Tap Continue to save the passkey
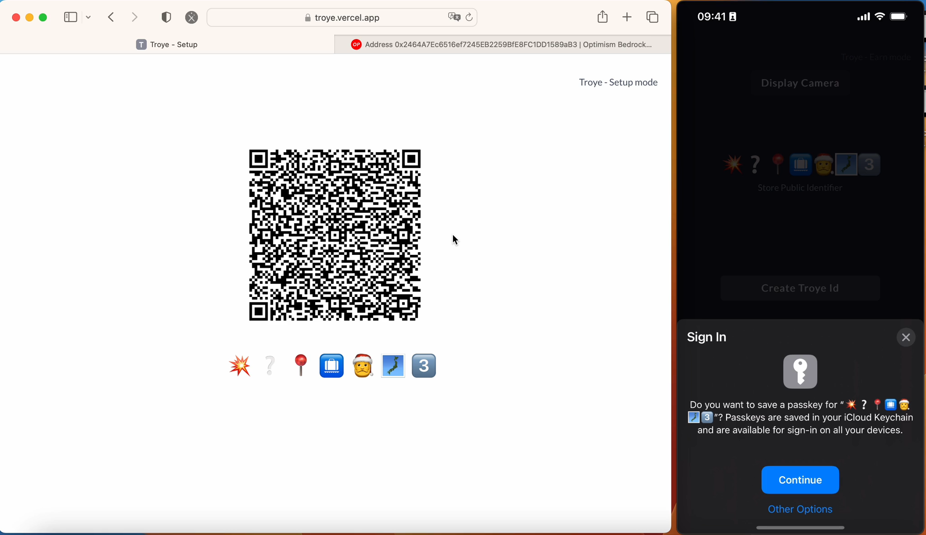This screenshot has height=535, width=926. (x=800, y=480)
